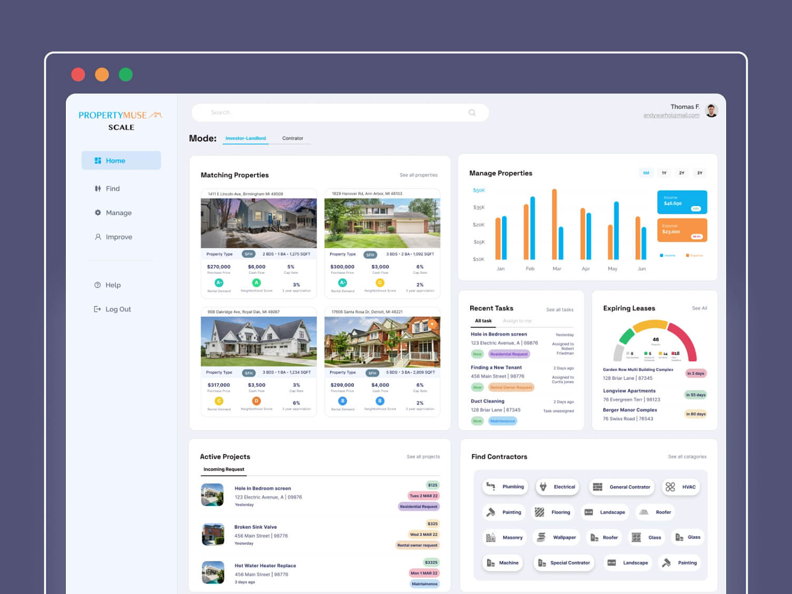Open the 908 Oakridge Ave property photo

coord(259,341)
